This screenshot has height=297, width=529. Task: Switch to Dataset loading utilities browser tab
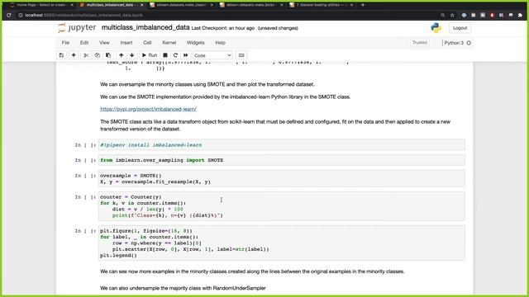click(322, 5)
